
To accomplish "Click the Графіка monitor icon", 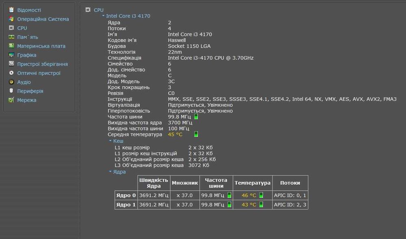I will 11,55.
